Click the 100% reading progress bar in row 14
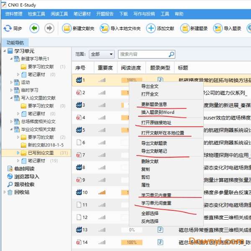 pyautogui.click(x=132, y=242)
